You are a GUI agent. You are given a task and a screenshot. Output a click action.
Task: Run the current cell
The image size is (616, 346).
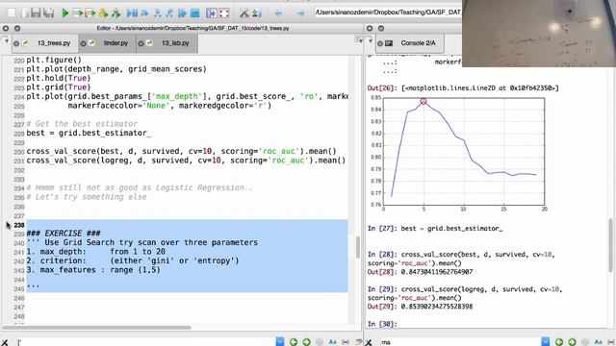(77, 12)
